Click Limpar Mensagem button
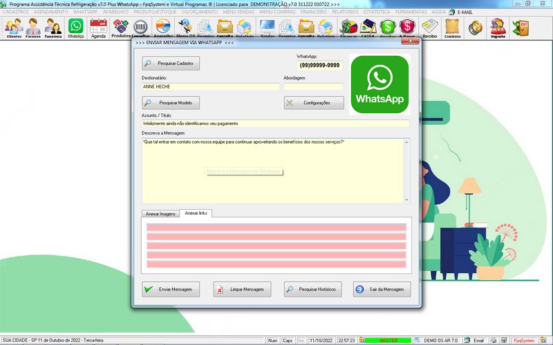This screenshot has width=553, height=345. point(243,289)
